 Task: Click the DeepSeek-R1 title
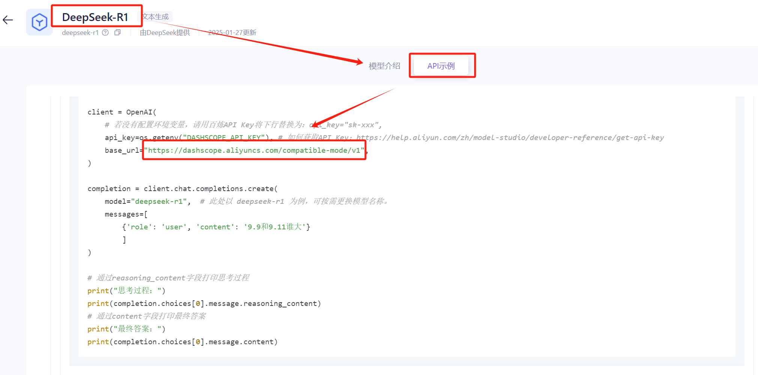tap(95, 17)
